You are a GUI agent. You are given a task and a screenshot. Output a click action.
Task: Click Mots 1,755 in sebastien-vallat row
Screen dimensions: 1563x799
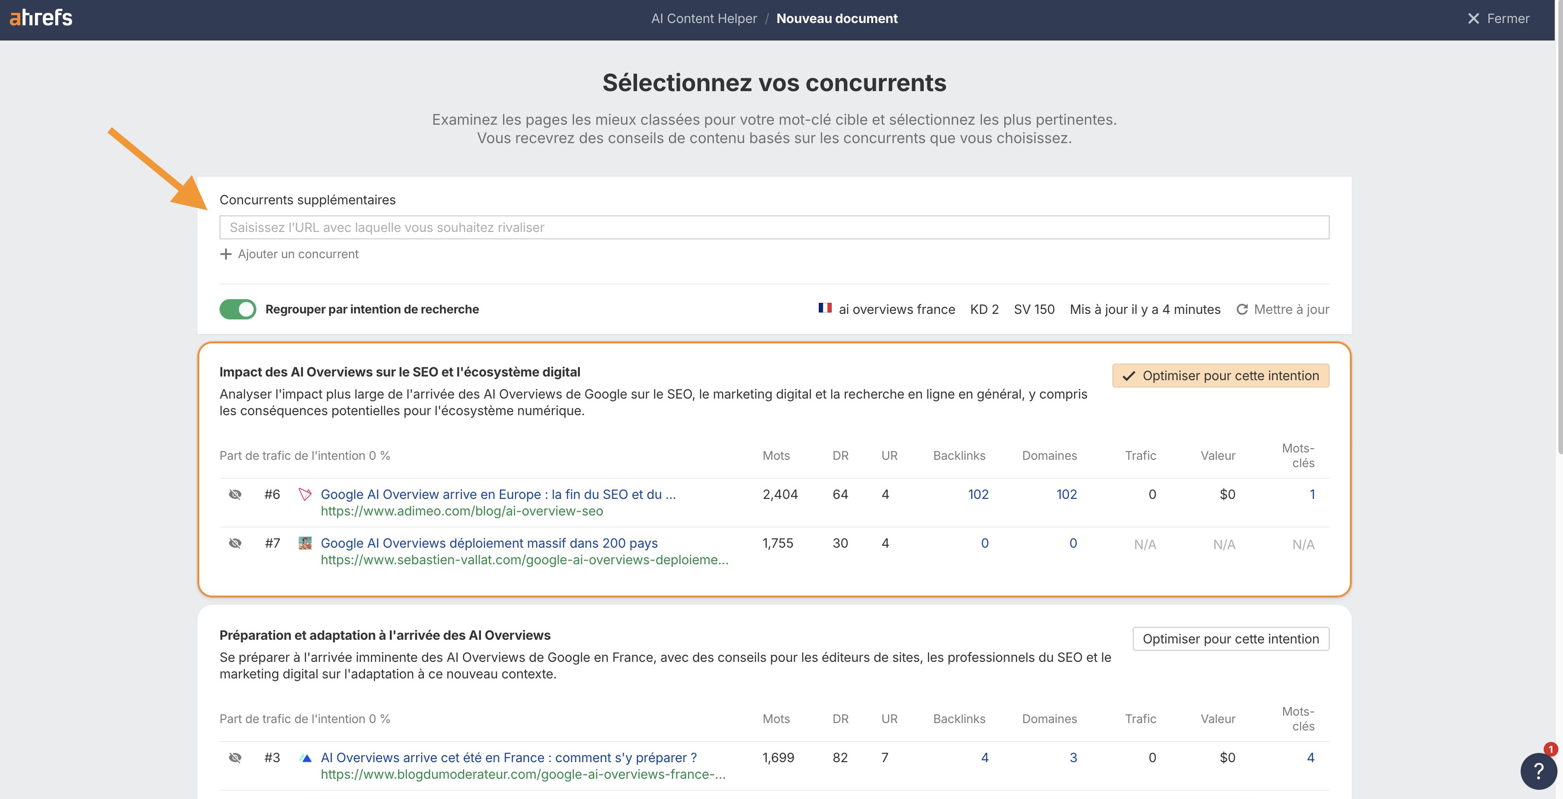[x=777, y=543]
